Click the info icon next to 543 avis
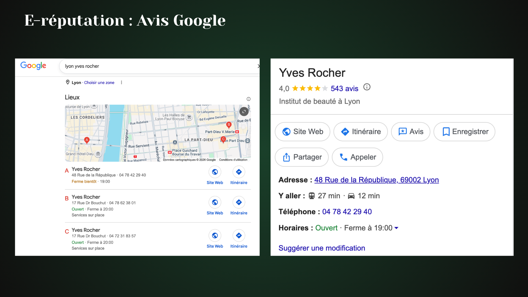The width and height of the screenshot is (528, 297). click(367, 87)
